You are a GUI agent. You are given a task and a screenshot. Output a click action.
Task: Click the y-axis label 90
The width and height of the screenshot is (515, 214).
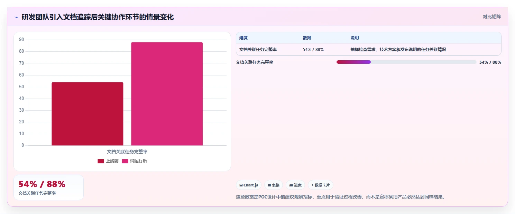click(21, 40)
